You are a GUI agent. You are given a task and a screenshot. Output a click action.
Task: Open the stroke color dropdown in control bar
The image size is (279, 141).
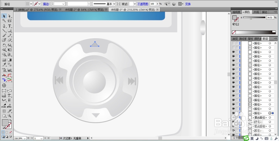40,4
